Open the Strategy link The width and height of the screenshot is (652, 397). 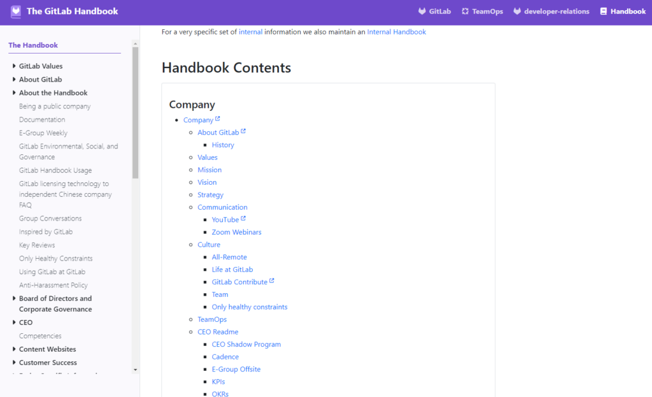pyautogui.click(x=210, y=195)
